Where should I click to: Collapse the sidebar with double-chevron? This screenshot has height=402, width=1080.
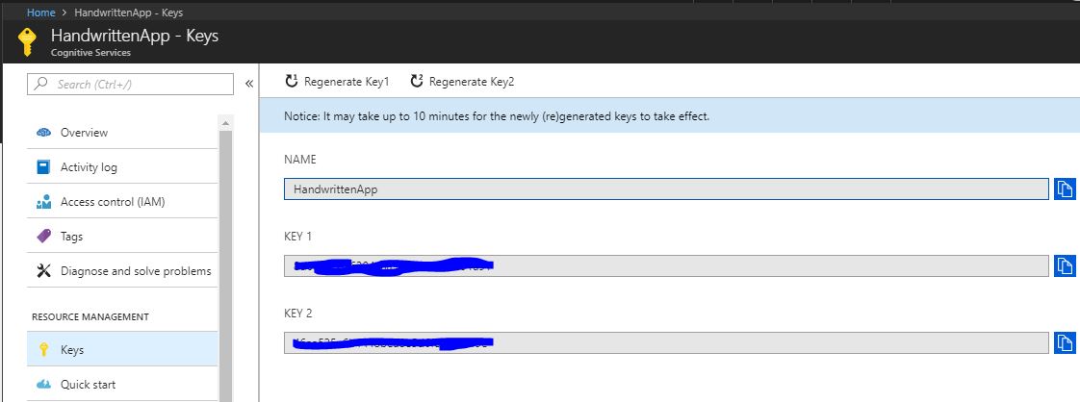[x=249, y=84]
